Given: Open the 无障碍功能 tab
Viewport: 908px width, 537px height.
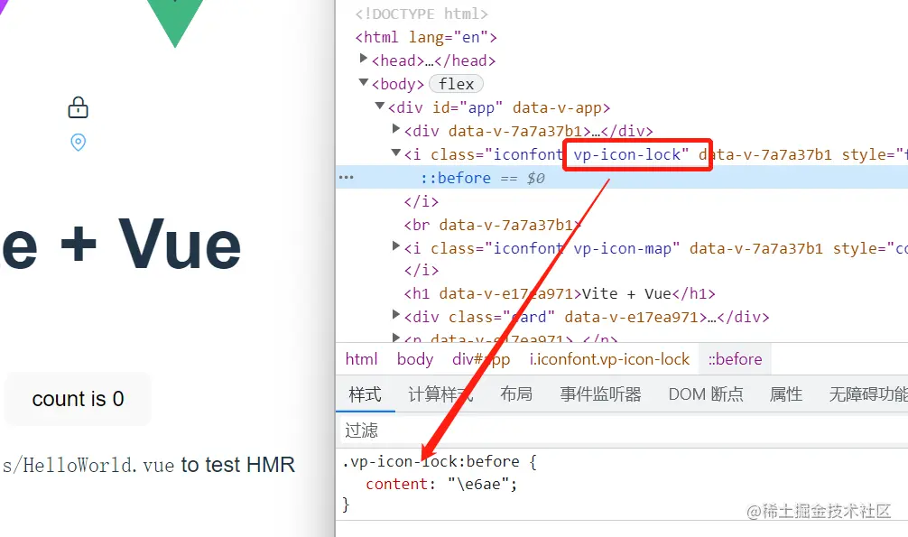Looking at the screenshot, I should pos(867,394).
